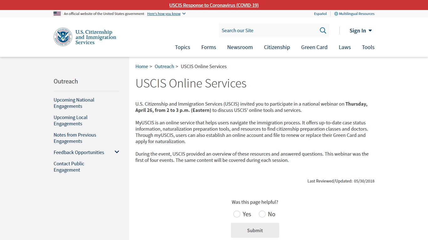Click the search magnifier icon

click(x=323, y=30)
